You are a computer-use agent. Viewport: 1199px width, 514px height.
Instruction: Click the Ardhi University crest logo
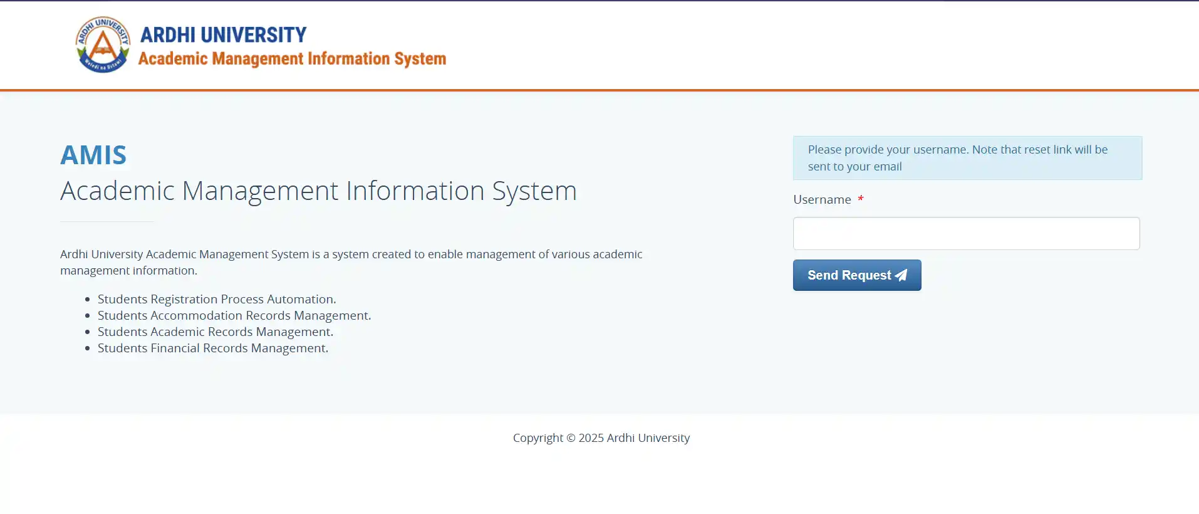click(103, 45)
